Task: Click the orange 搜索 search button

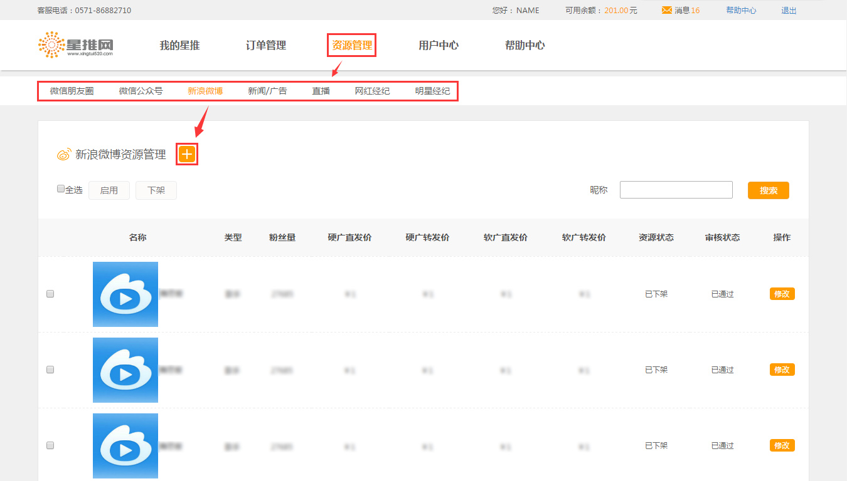Action: click(769, 190)
